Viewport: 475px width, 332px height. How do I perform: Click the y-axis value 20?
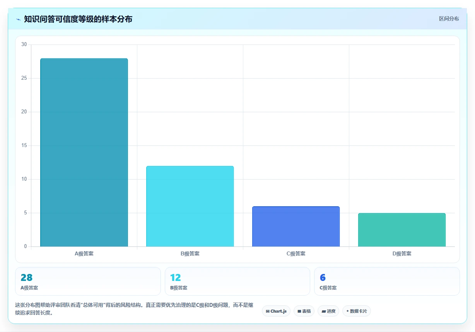click(x=24, y=112)
